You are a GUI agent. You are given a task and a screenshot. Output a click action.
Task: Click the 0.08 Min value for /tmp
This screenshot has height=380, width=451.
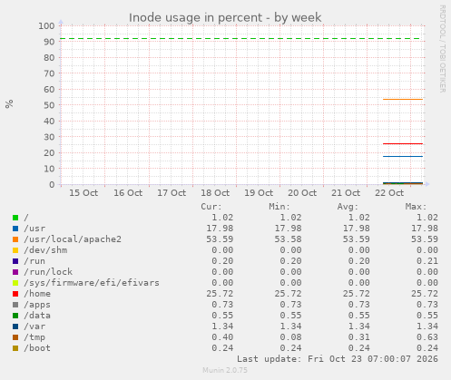[290, 337]
